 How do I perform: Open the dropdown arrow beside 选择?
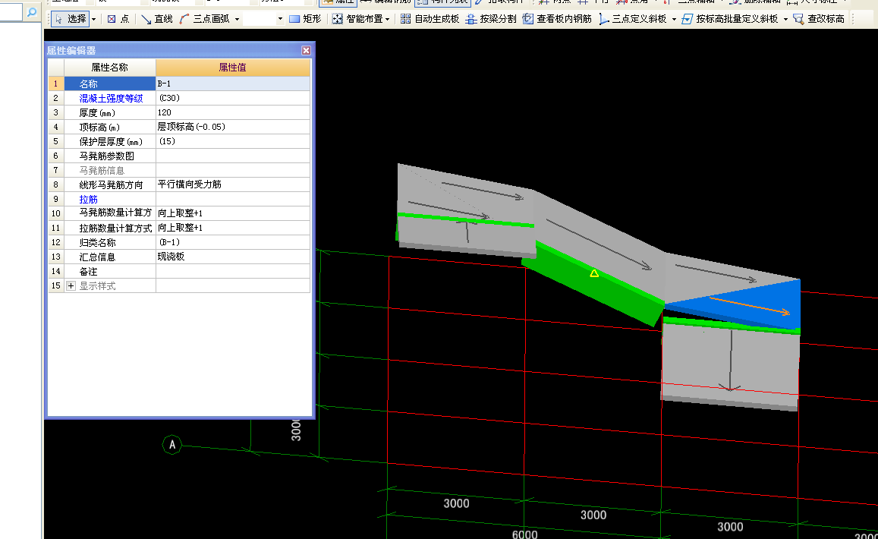coord(93,19)
